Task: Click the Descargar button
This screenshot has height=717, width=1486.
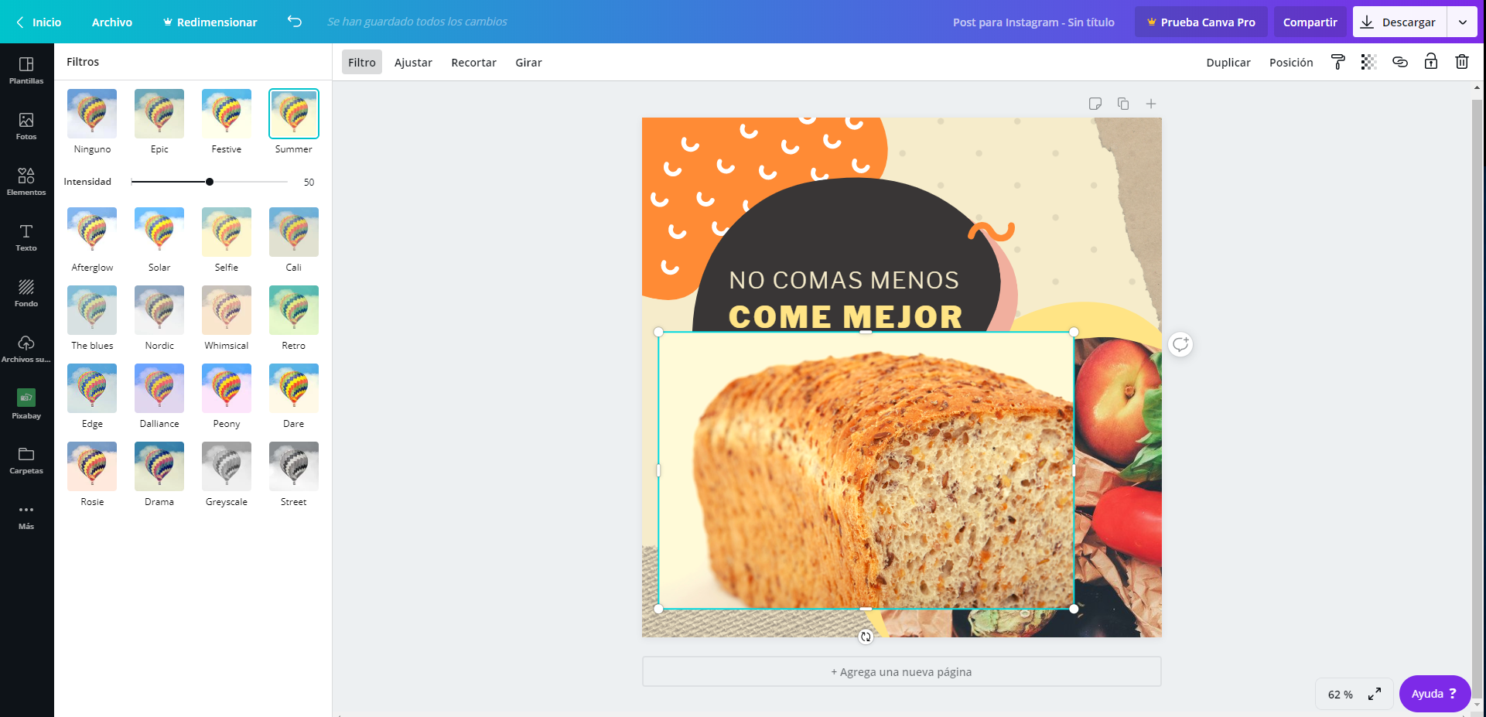Action: click(x=1399, y=22)
